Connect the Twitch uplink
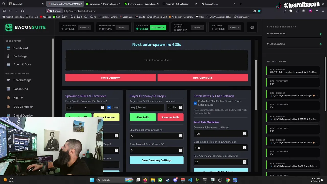The image size is (327, 184). [85, 27]
